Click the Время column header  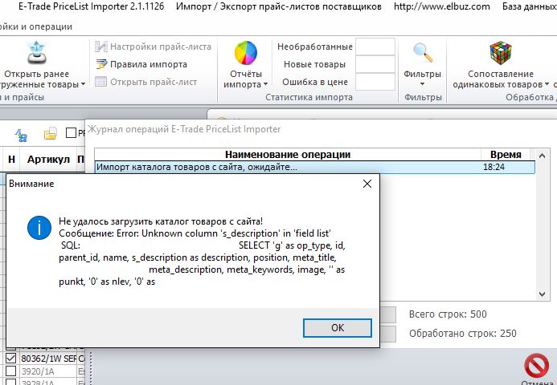click(506, 155)
